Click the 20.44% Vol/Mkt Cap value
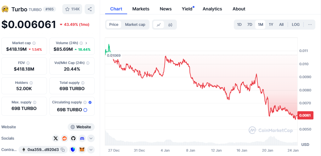This screenshot has height=156, width=321. coord(72,69)
